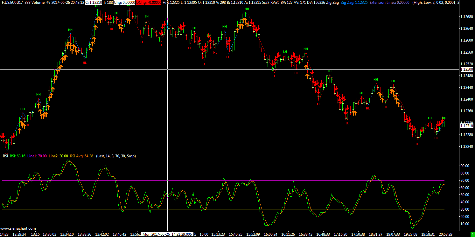The height and width of the screenshot is (237, 475).
Task: Click 70.00 on the RSI scale
Action: (x=465, y=181)
